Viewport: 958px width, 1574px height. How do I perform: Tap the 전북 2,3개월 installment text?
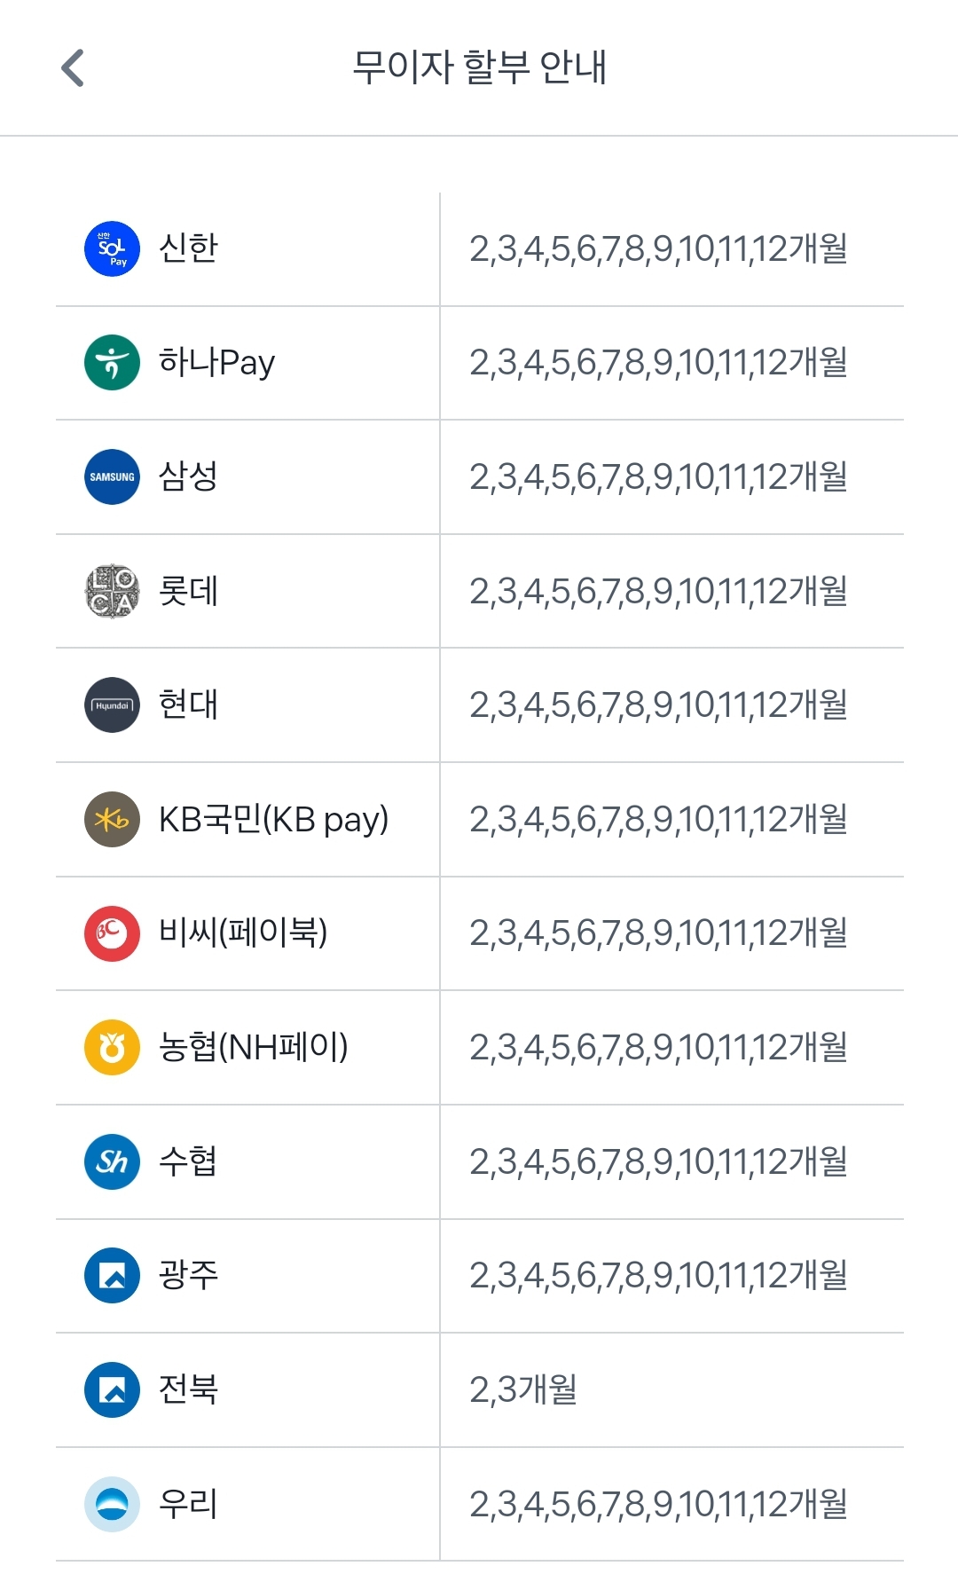pyautogui.click(x=523, y=1389)
